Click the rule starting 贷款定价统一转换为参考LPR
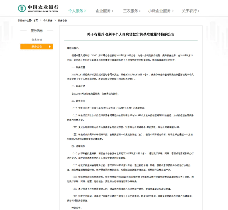228x210 pixels. [x=109, y=108]
